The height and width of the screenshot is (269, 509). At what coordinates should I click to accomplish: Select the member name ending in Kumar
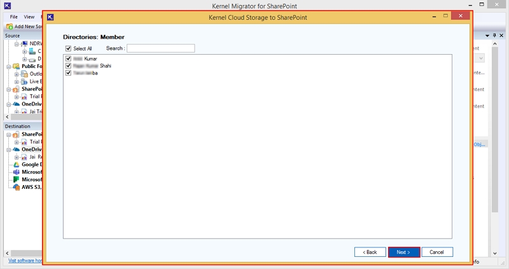85,59
